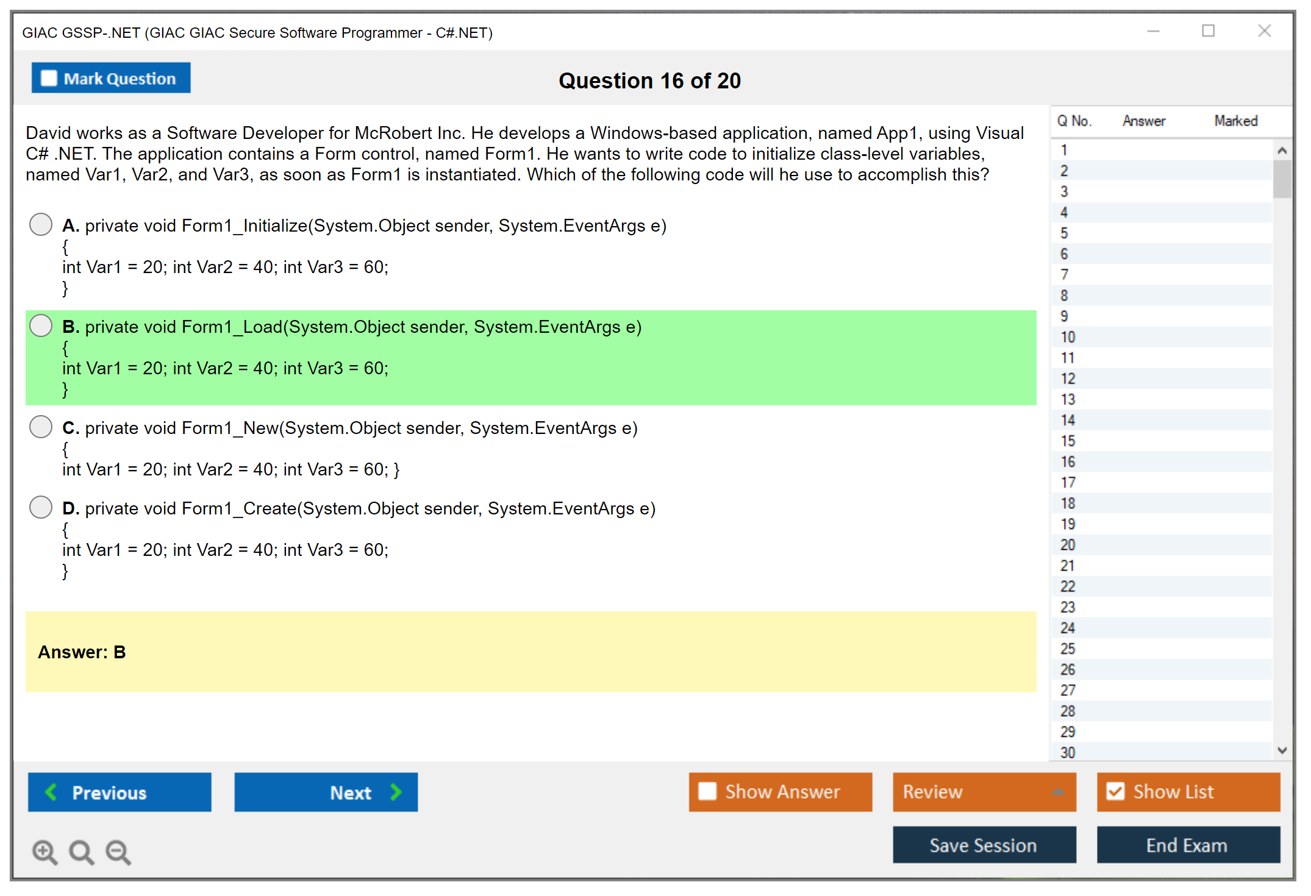1311x896 pixels.
Task: Click the reset zoom magnifier icon
Action: [81, 852]
